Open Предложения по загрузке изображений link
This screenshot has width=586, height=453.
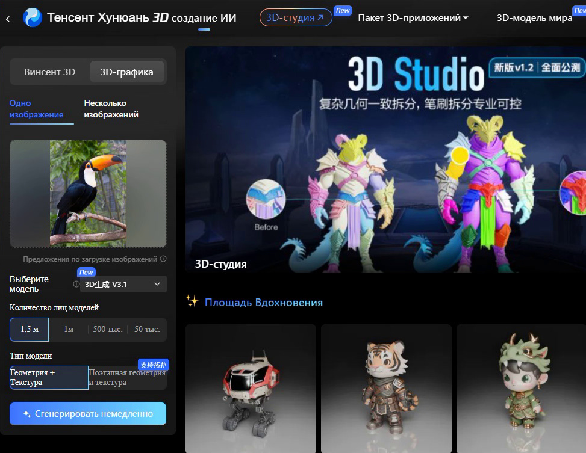[x=90, y=259]
